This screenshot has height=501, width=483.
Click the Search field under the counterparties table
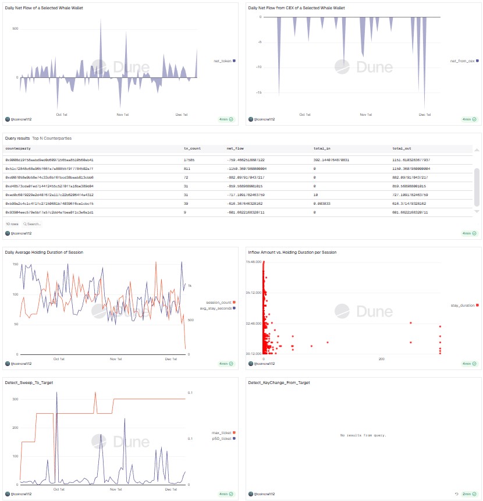coord(32,224)
